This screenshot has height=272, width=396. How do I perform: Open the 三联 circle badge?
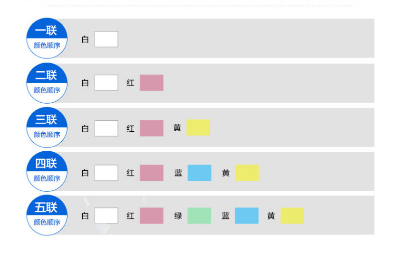coord(47,127)
